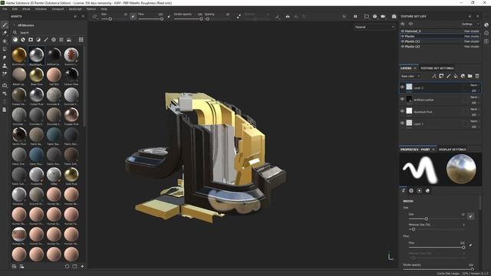The width and height of the screenshot is (491, 276).
Task: Adjust Minimum Size slider in Properties
Action: point(437,229)
